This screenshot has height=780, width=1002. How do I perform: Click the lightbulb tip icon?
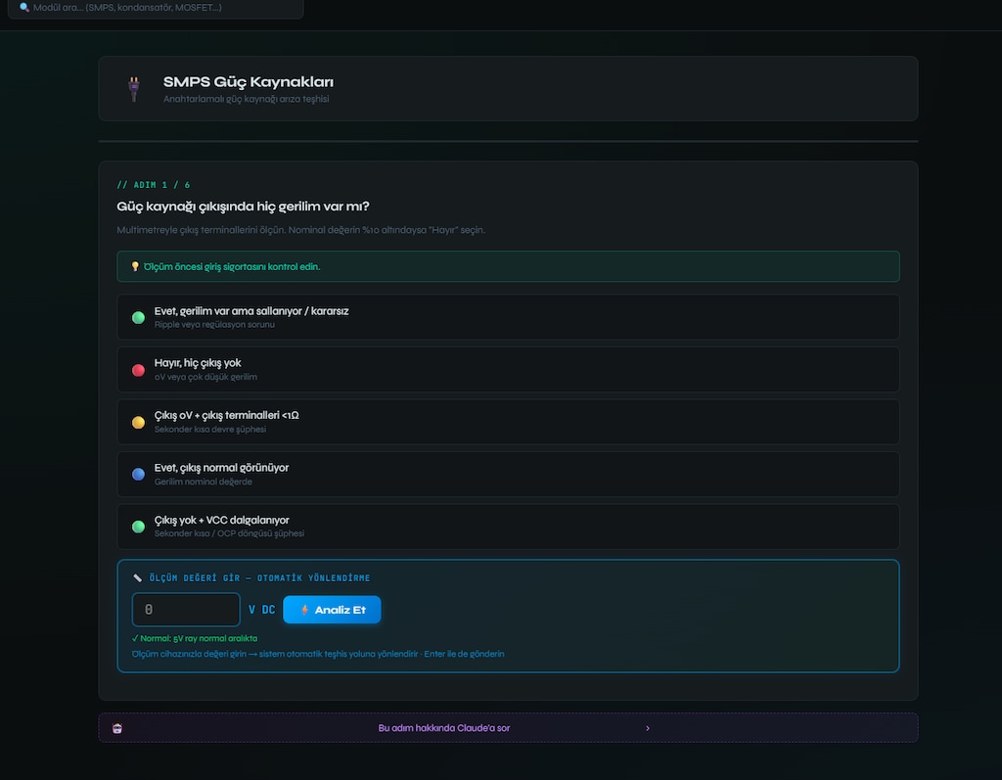(x=135, y=266)
